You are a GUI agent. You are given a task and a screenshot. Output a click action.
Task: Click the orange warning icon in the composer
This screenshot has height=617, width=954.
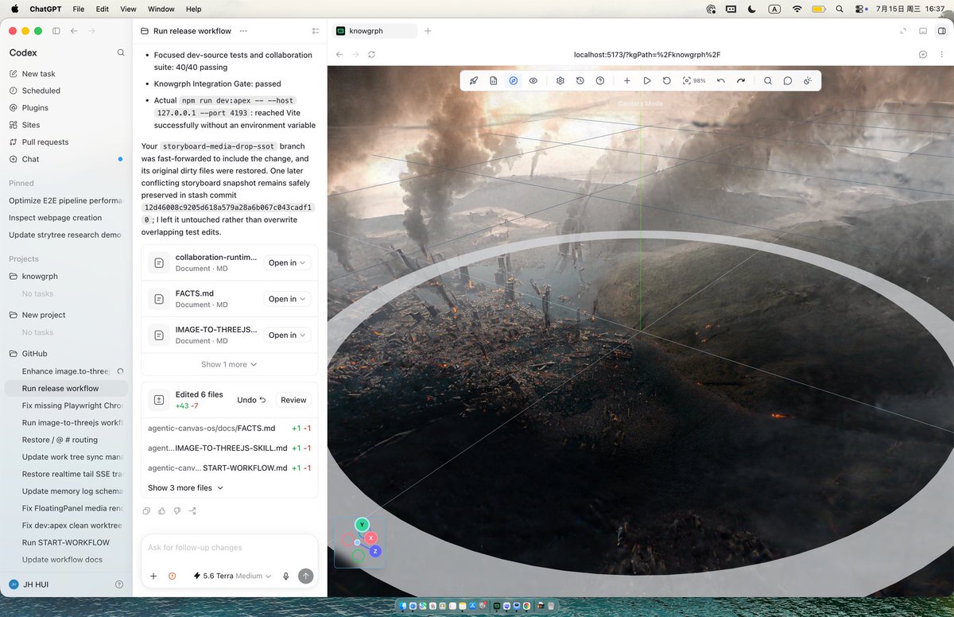(172, 576)
